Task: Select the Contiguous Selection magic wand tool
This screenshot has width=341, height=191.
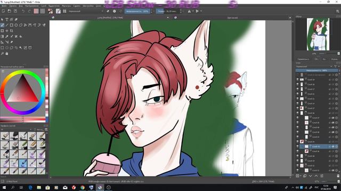Action: 21,48
